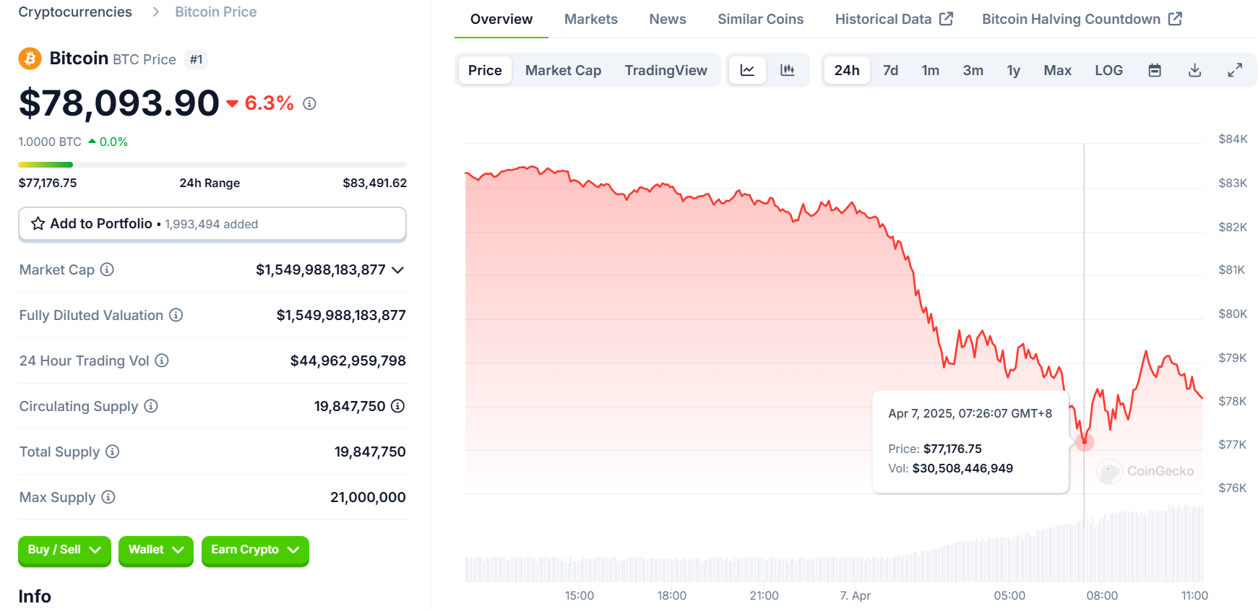Show Fully Diluted Valuation info icon

(176, 315)
